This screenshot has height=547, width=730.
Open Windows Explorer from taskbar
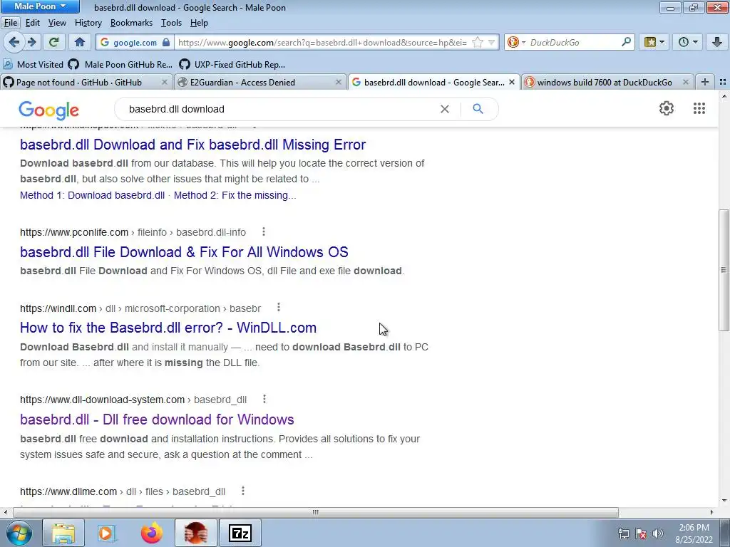tap(63, 533)
